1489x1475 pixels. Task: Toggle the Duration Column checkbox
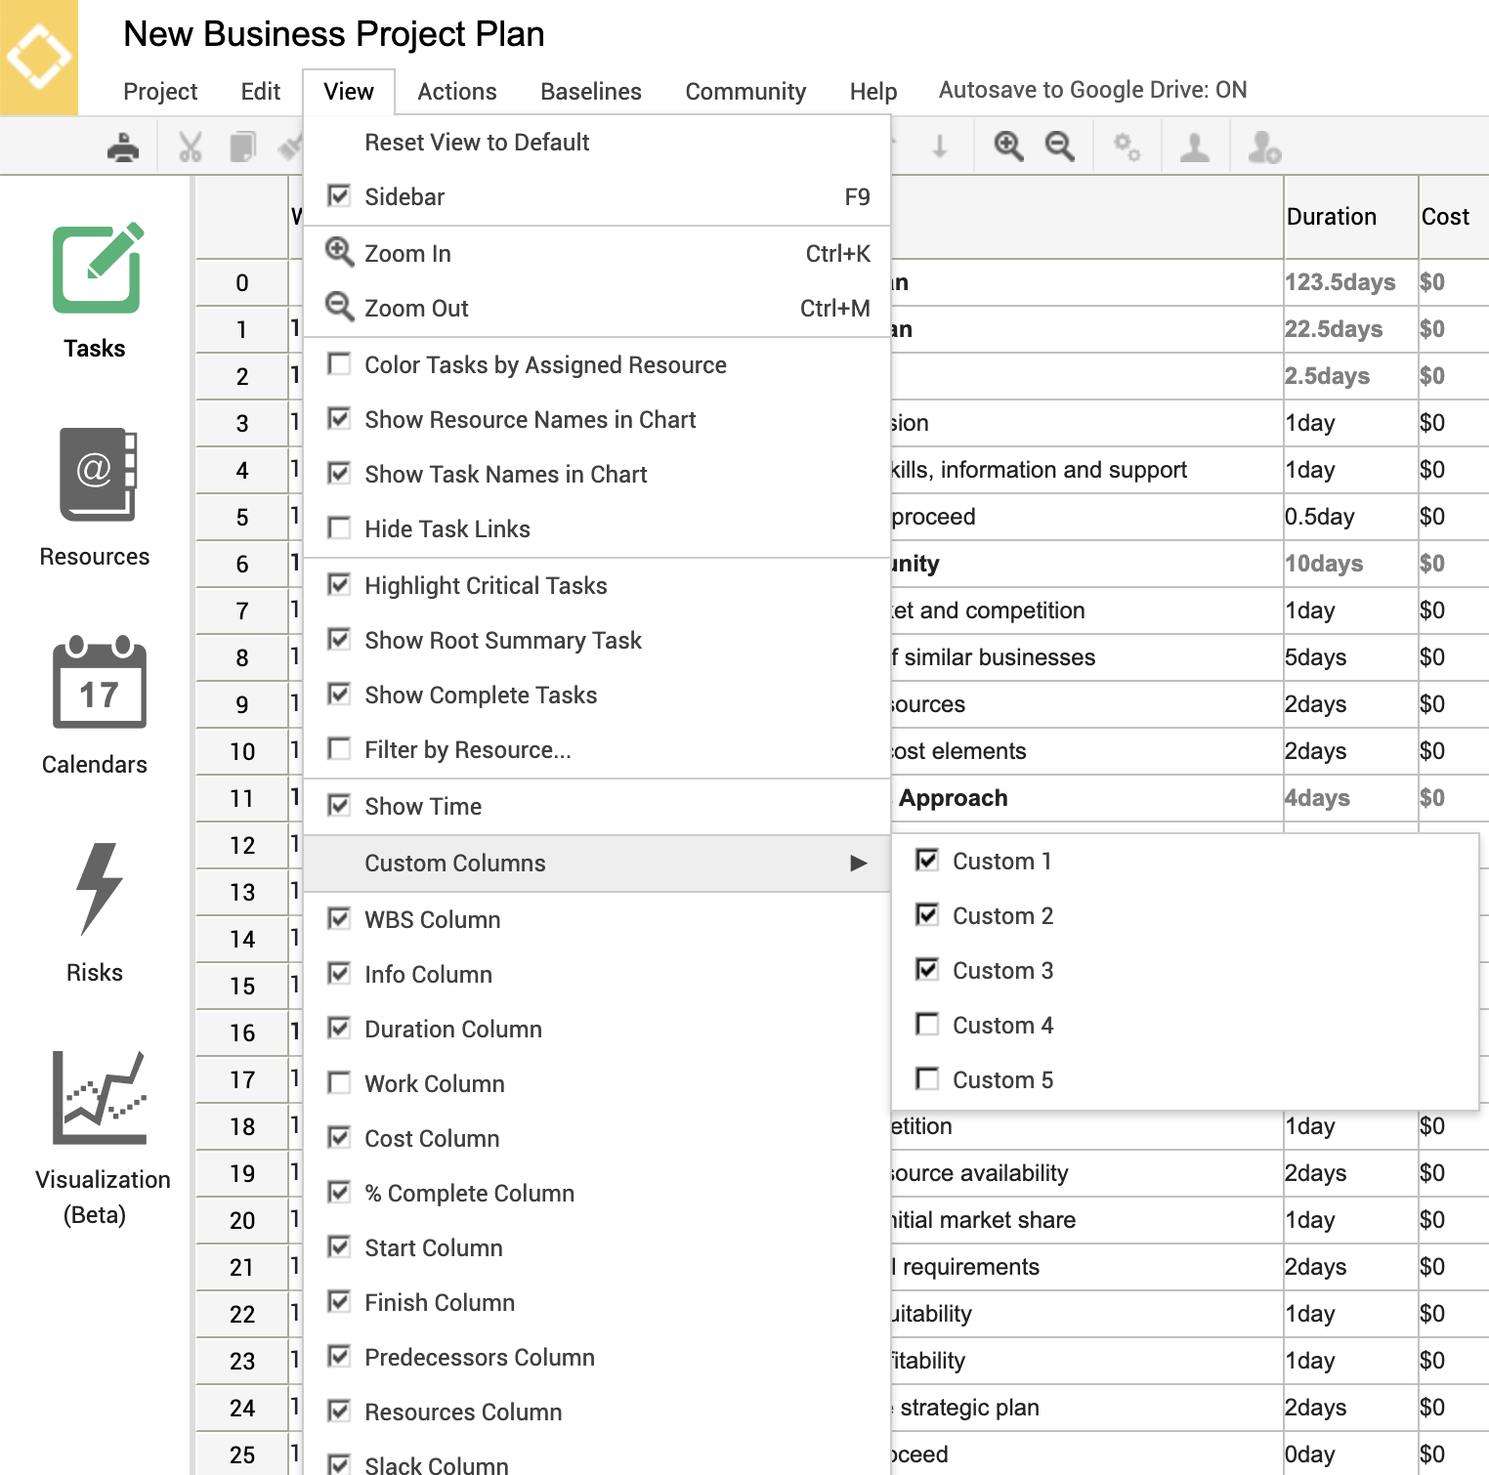[x=339, y=1029]
